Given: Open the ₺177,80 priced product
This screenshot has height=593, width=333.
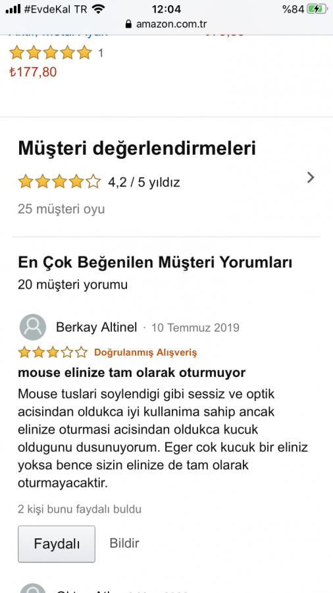Looking at the screenshot, I should [33, 72].
